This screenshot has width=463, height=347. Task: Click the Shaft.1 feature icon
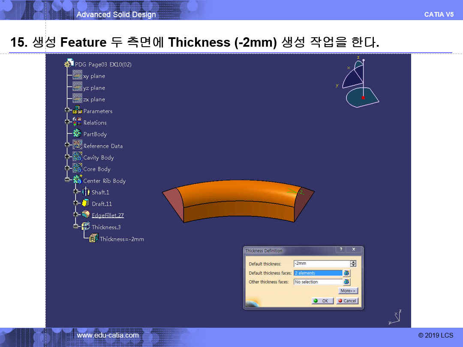point(86,192)
